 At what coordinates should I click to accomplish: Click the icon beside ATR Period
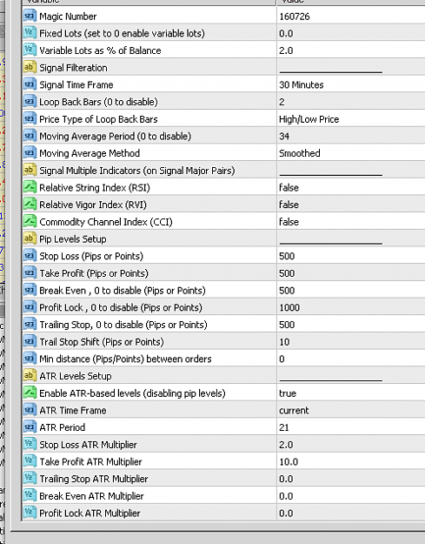pyautogui.click(x=30, y=426)
